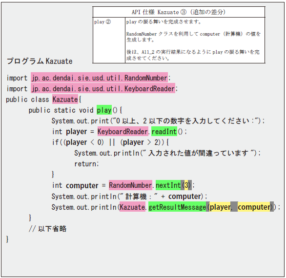Click 'int computer' variable declaration
Screen dimensions: 286x278
75,185
